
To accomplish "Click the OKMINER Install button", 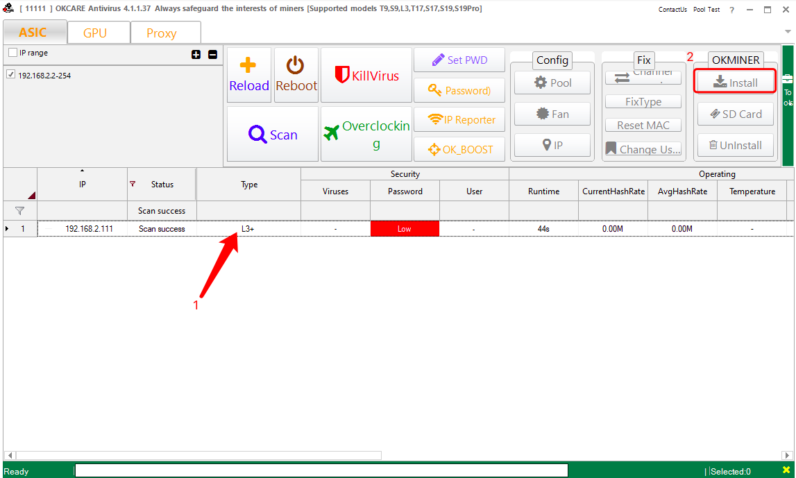I will click(735, 83).
